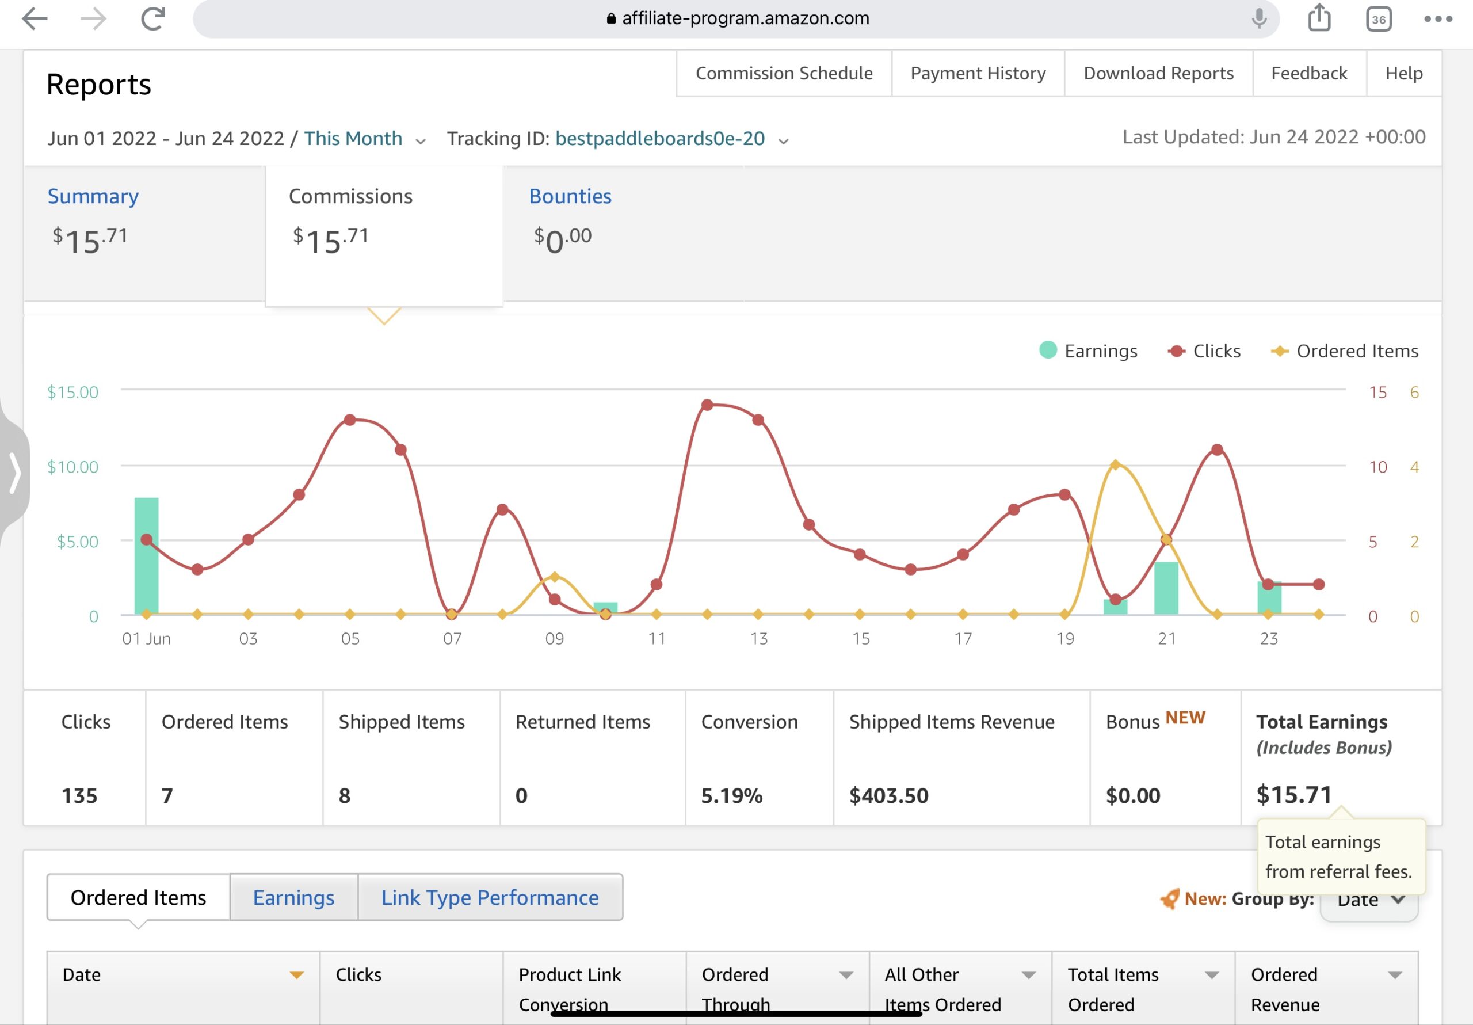Click the Last Updated Jun 24 2022 text
Viewport: 1473px width, 1025px height.
pyautogui.click(x=1273, y=137)
